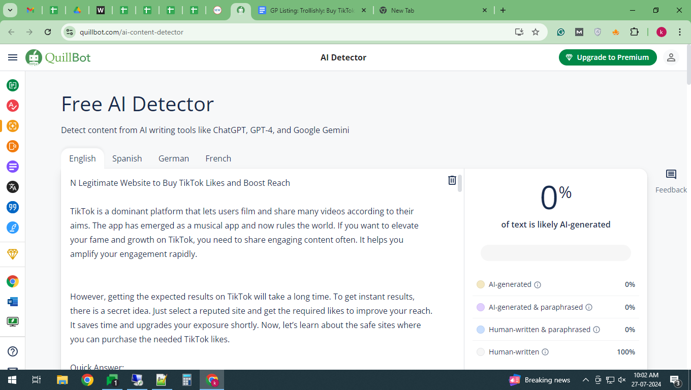Open Calculator from taskbar
691x390 pixels.
[x=187, y=380]
